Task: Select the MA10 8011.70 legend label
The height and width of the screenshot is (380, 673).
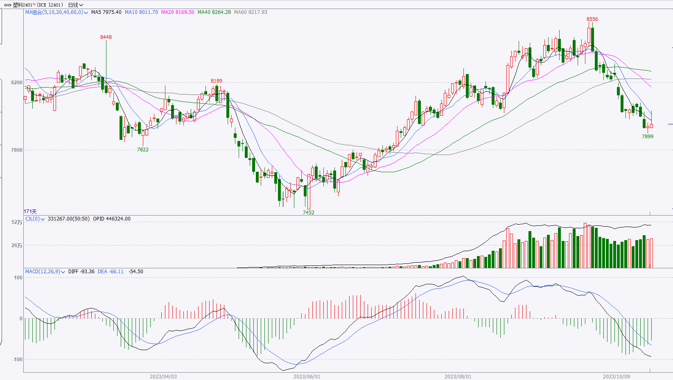Action: pyautogui.click(x=141, y=12)
